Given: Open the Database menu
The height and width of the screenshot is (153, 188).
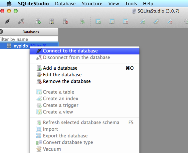Looking at the screenshot, I should [65, 4].
